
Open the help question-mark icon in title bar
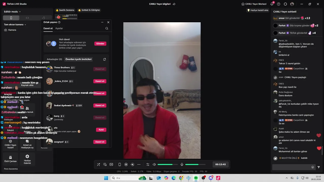pos(279,4)
